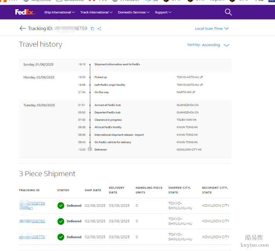The width and height of the screenshot is (275, 251).
Task: Click the FedEx logo
Action: pos(25,12)
